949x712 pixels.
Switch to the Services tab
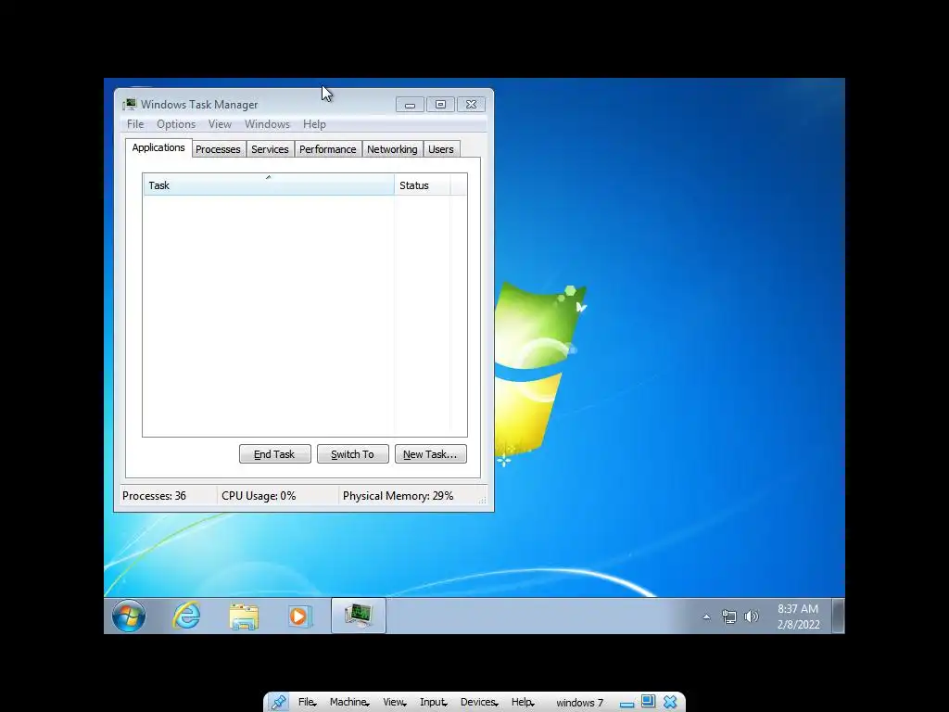pyautogui.click(x=270, y=149)
